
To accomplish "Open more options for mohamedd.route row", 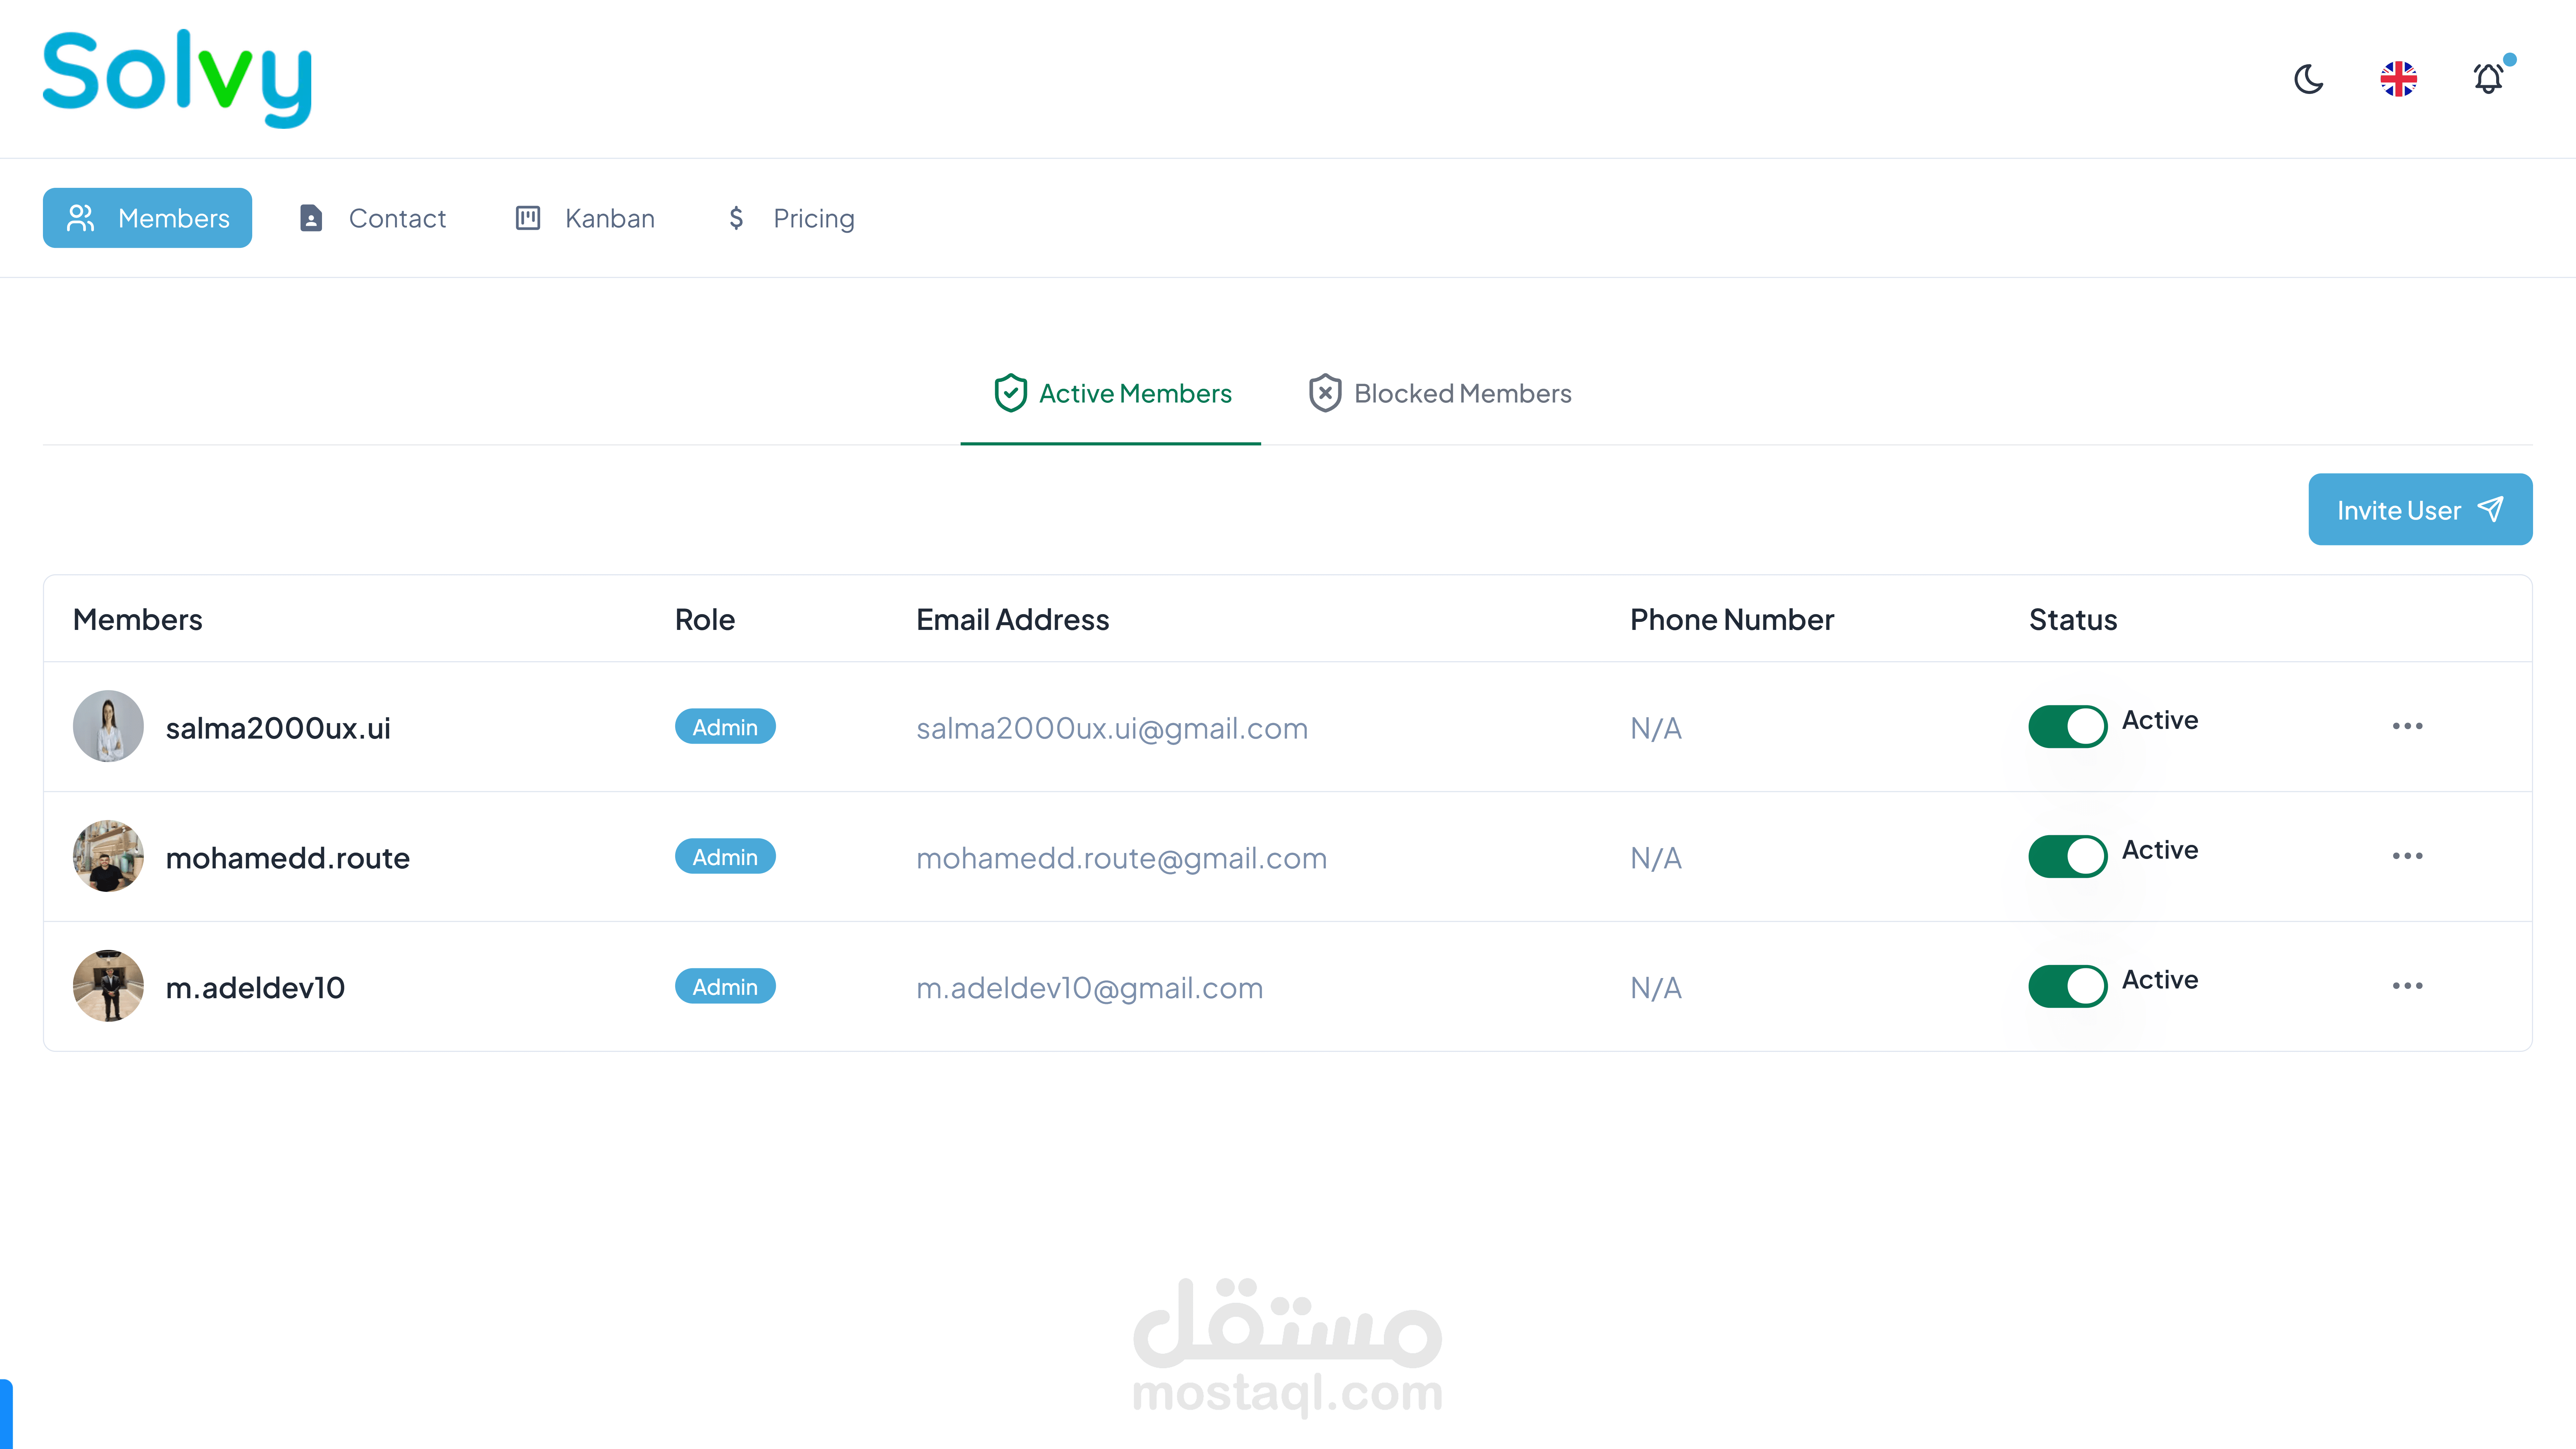I will point(2407,856).
